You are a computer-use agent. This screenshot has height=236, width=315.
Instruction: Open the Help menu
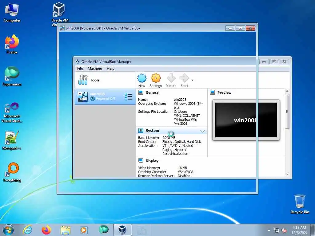(110, 69)
